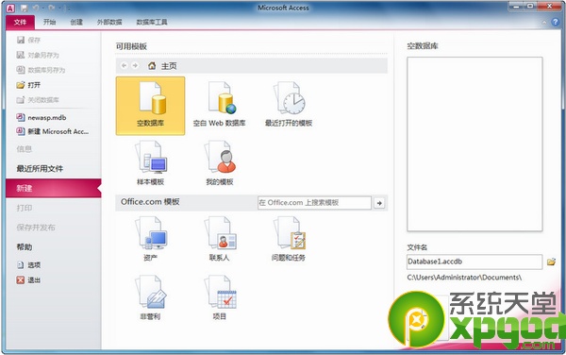This screenshot has height=355, width=566.
Task: Click the Database1.accdb file name field
Action: (x=474, y=262)
